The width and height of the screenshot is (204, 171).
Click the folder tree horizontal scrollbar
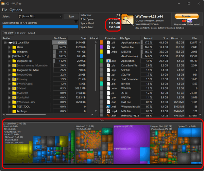(26, 115)
